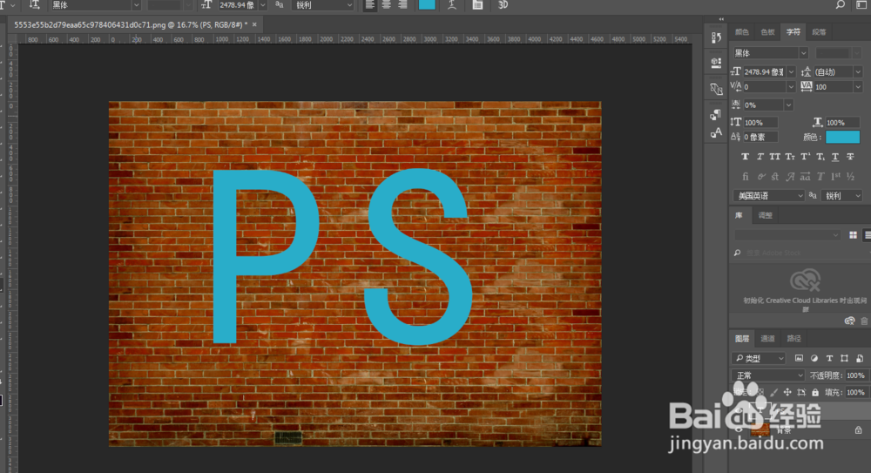Image resolution: width=871 pixels, height=473 pixels.
Task: Filter layers by pixel layers icon
Action: point(799,359)
